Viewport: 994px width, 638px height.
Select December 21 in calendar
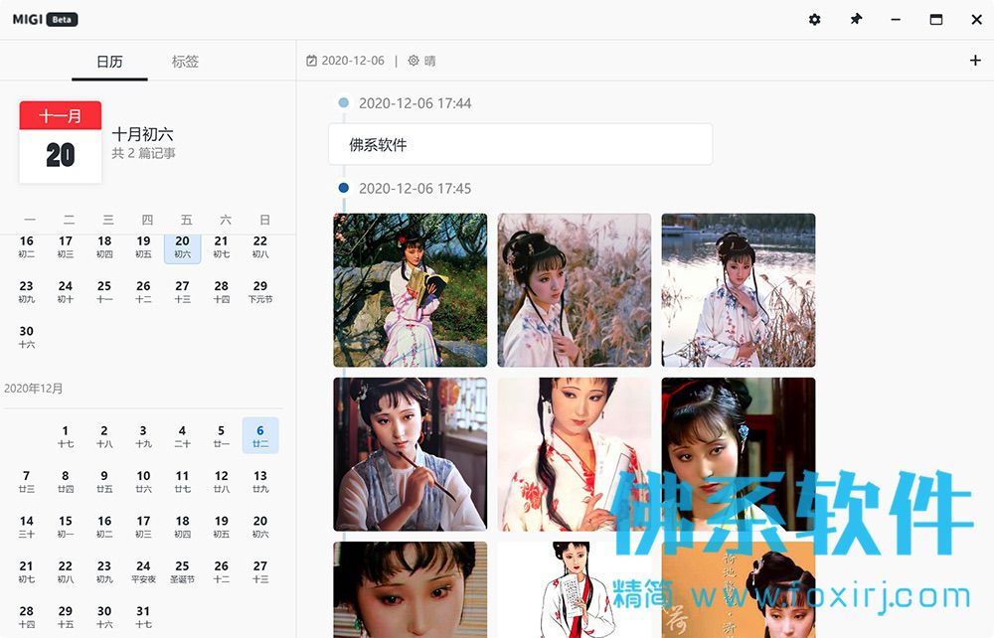coord(27,570)
